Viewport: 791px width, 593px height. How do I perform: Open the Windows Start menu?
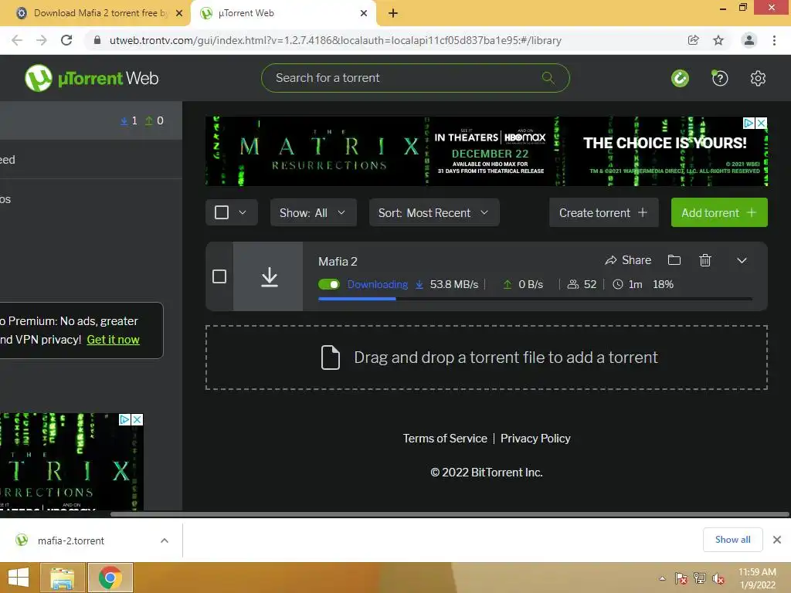point(19,578)
